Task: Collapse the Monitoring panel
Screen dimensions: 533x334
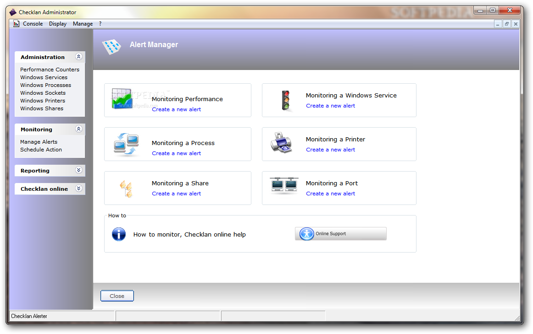Action: pos(78,129)
